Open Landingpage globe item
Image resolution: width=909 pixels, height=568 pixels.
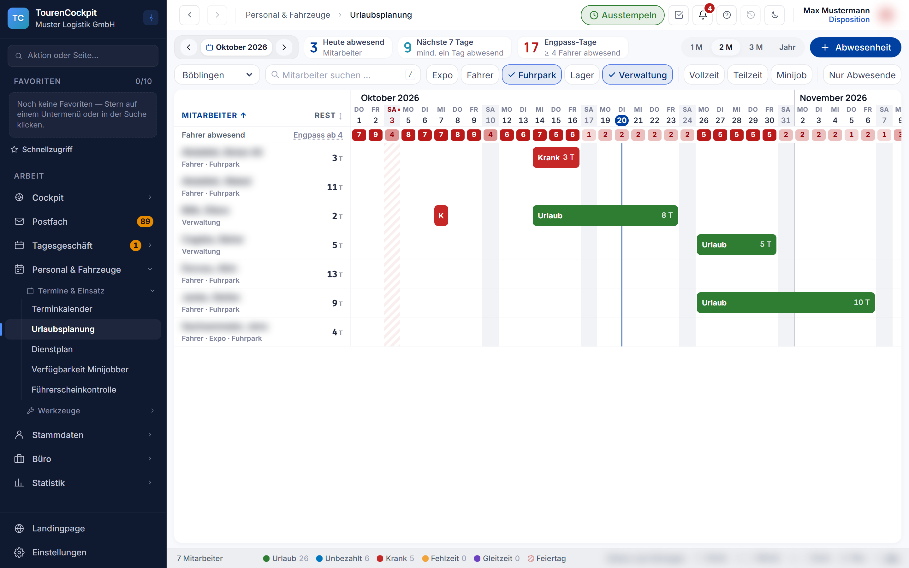point(83,528)
